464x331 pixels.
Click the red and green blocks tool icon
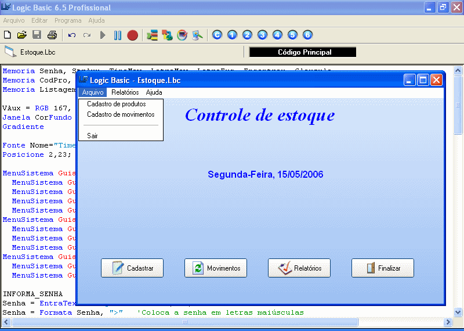[167, 35]
